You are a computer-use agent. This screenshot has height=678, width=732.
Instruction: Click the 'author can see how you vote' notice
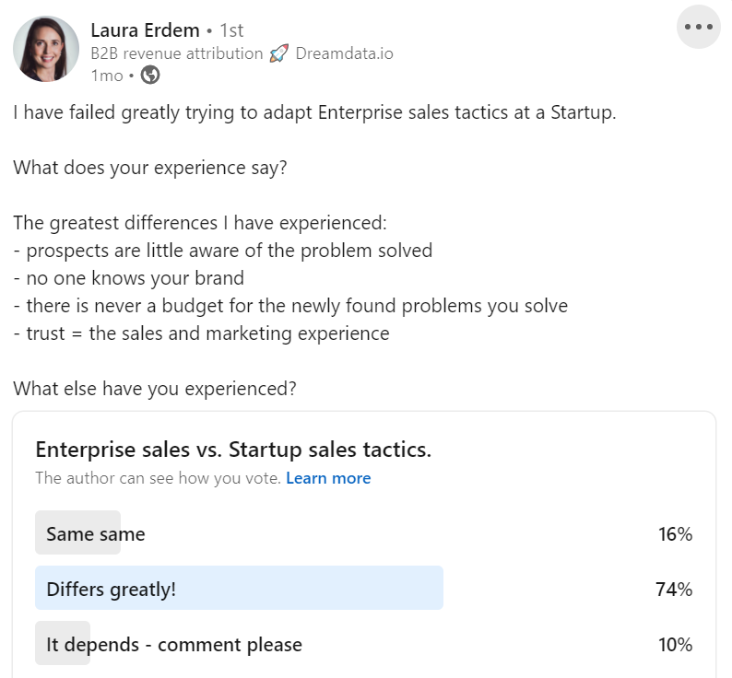pyautogui.click(x=158, y=478)
